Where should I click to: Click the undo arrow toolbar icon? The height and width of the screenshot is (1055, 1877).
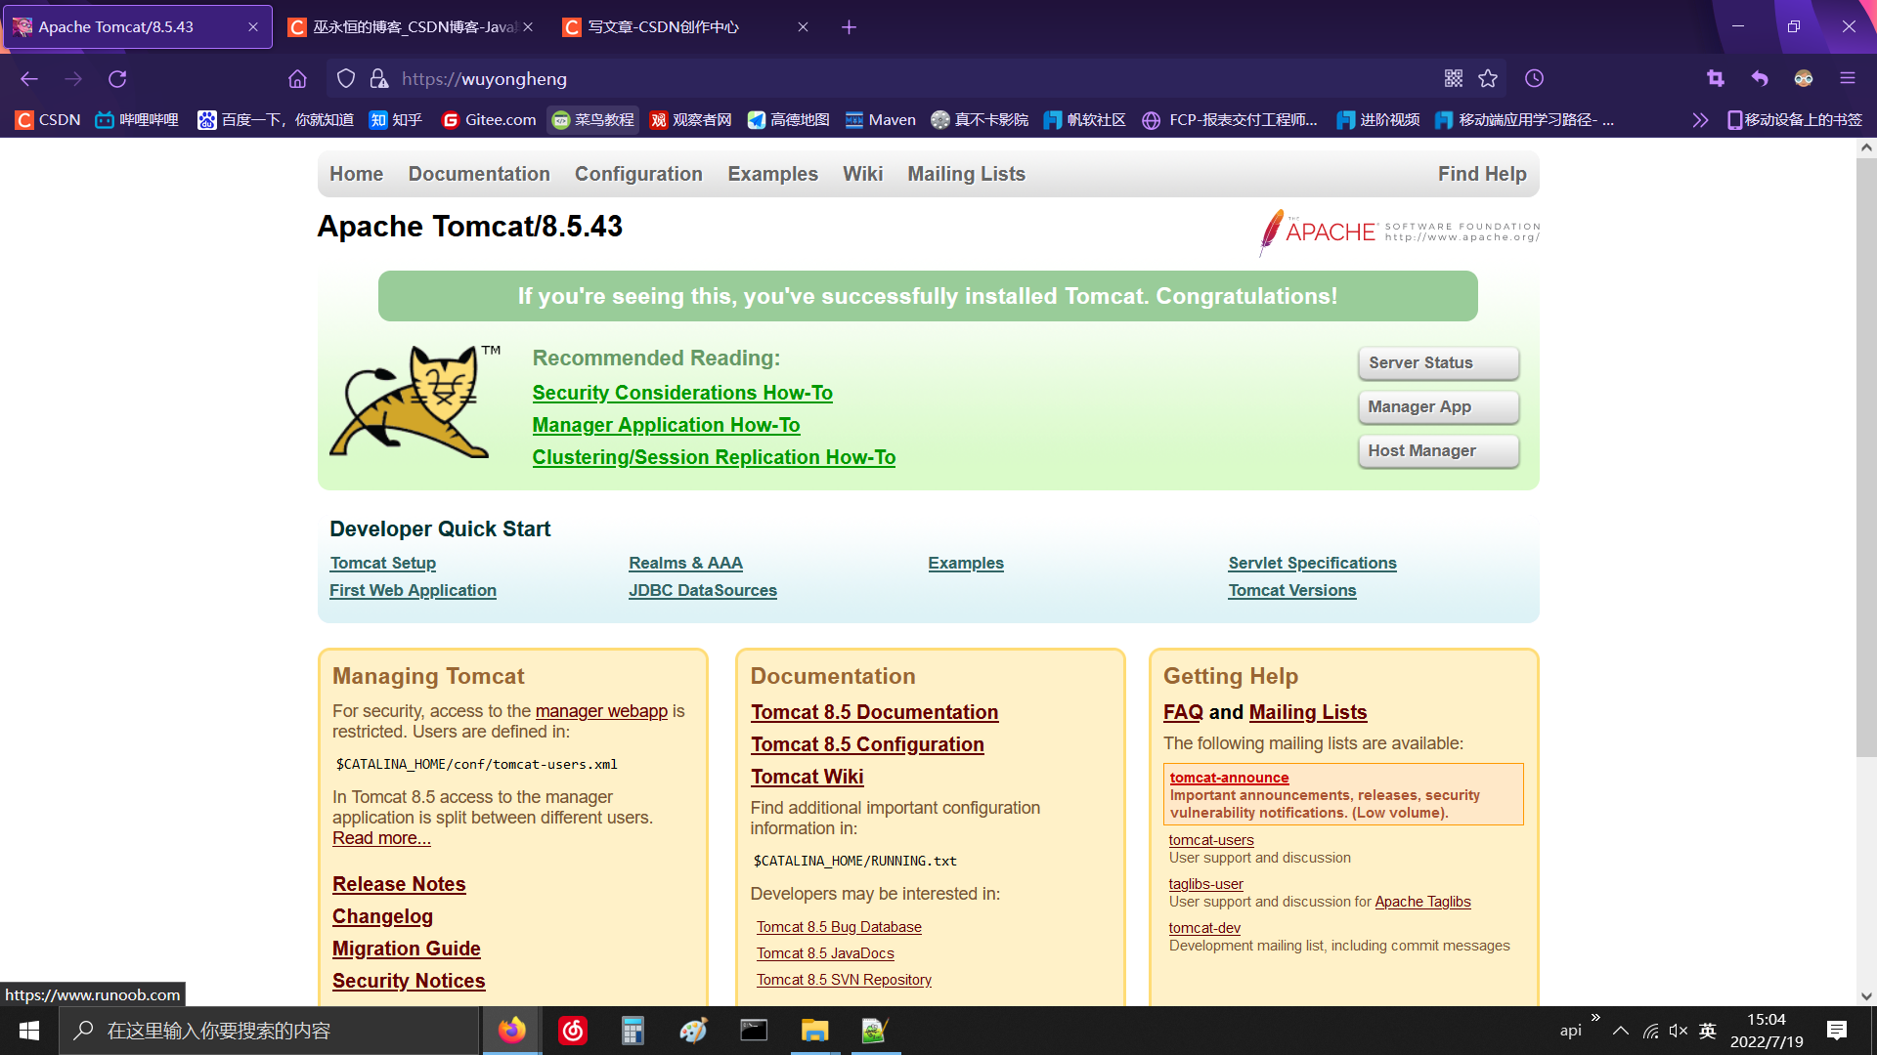point(1760,79)
